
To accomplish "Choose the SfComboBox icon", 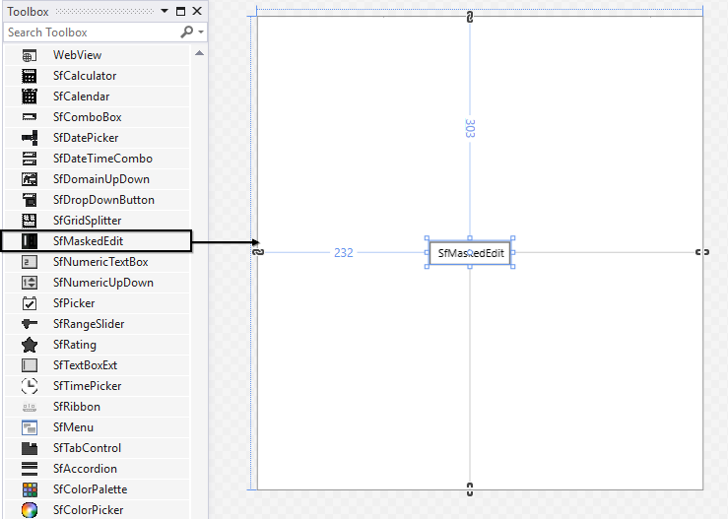I will 30,117.
